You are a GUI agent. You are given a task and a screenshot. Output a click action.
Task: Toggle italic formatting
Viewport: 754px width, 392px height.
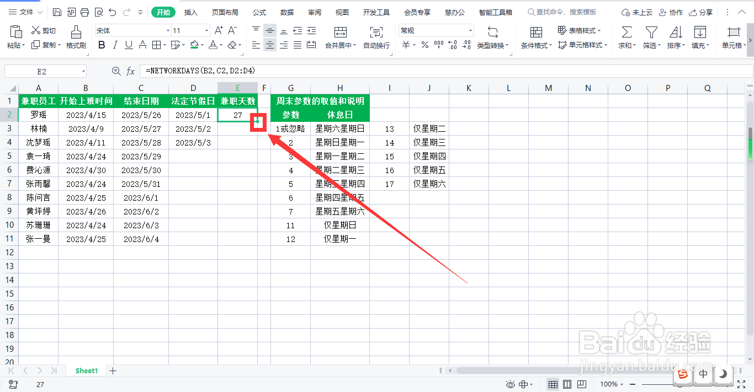[x=115, y=45]
